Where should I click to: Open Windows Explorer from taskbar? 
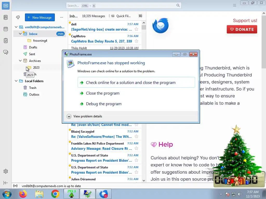point(39,194)
